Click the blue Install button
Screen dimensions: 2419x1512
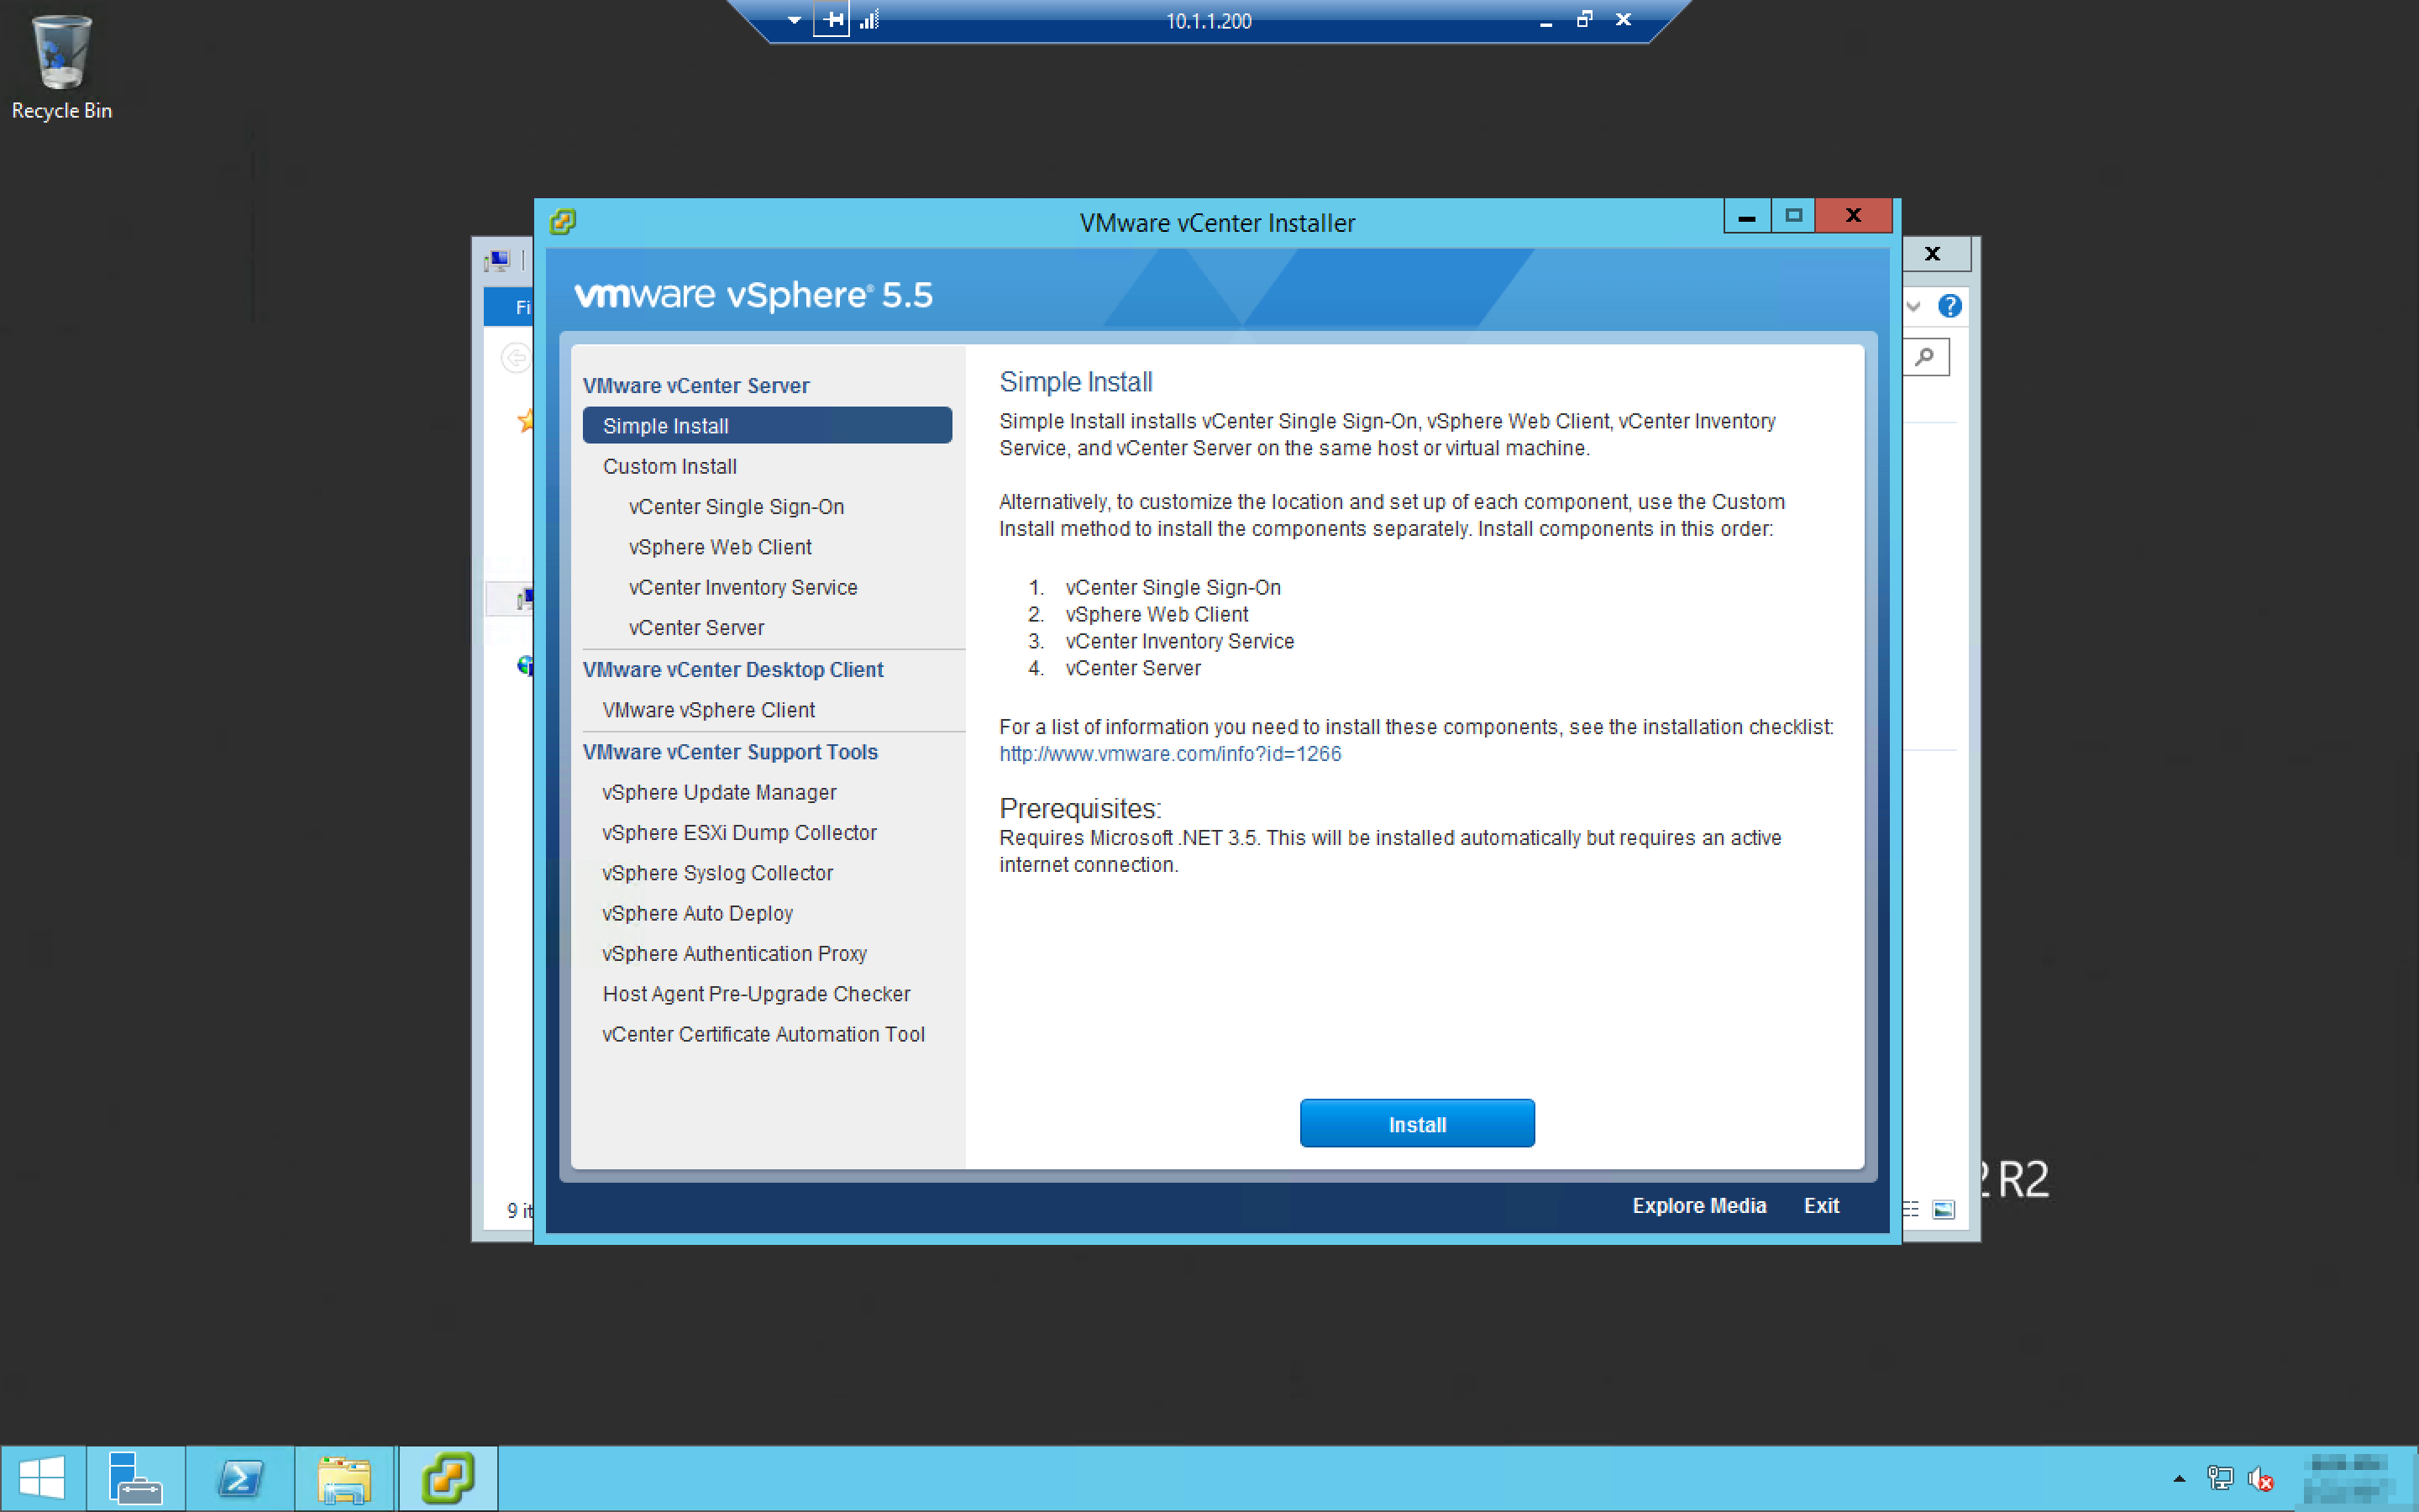(1416, 1123)
